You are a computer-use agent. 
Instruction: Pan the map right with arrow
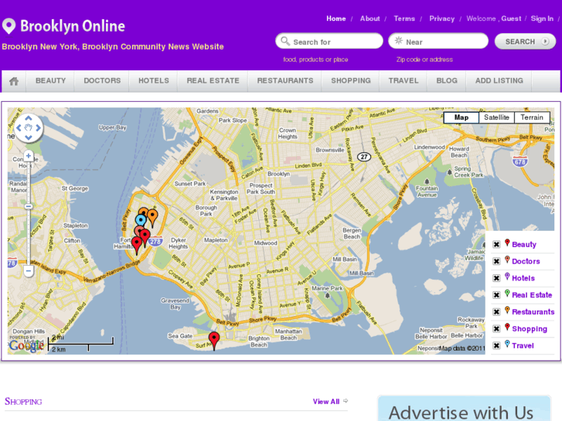[x=38, y=127]
